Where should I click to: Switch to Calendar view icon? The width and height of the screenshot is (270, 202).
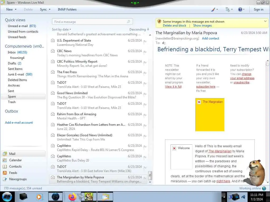(5, 160)
